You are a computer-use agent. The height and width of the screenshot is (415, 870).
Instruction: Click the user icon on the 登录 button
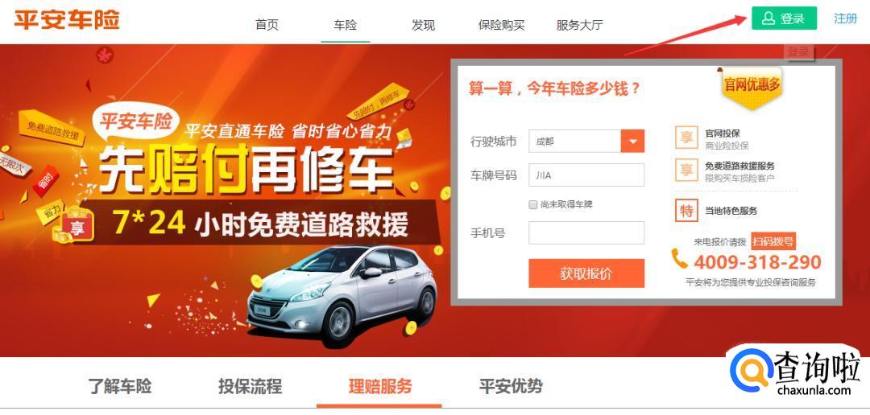(768, 18)
